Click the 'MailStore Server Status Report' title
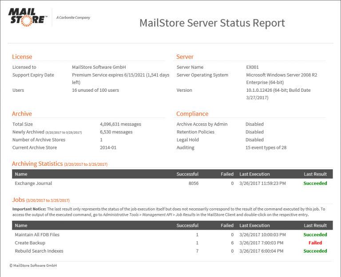The width and height of the screenshot is (341, 277). tap(212, 23)
